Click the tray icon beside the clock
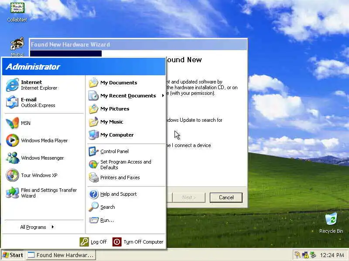 313,255
